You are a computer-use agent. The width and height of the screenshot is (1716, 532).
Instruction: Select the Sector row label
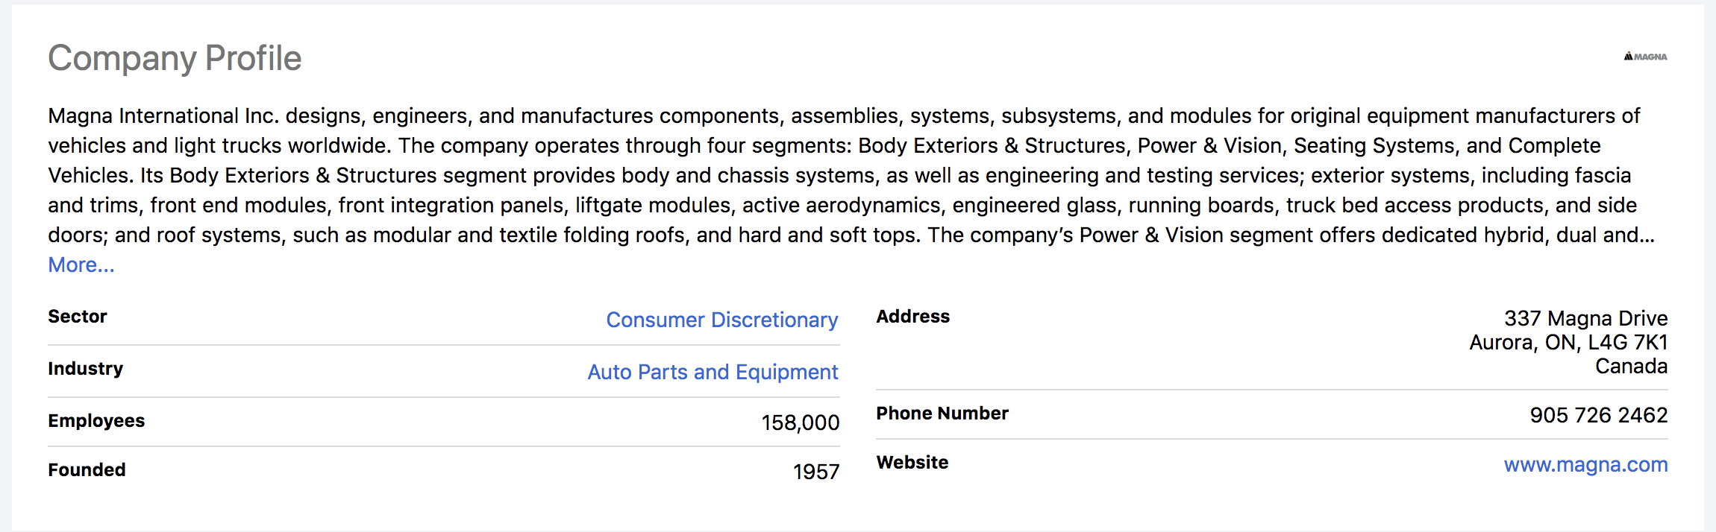point(78,317)
